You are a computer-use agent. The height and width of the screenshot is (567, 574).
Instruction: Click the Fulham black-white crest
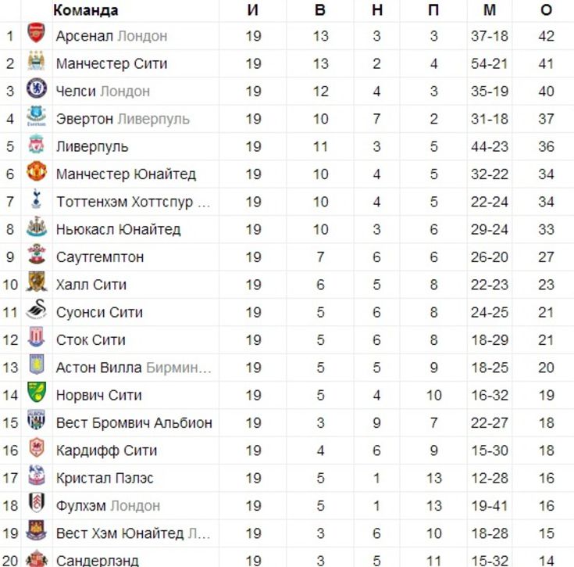point(37,503)
